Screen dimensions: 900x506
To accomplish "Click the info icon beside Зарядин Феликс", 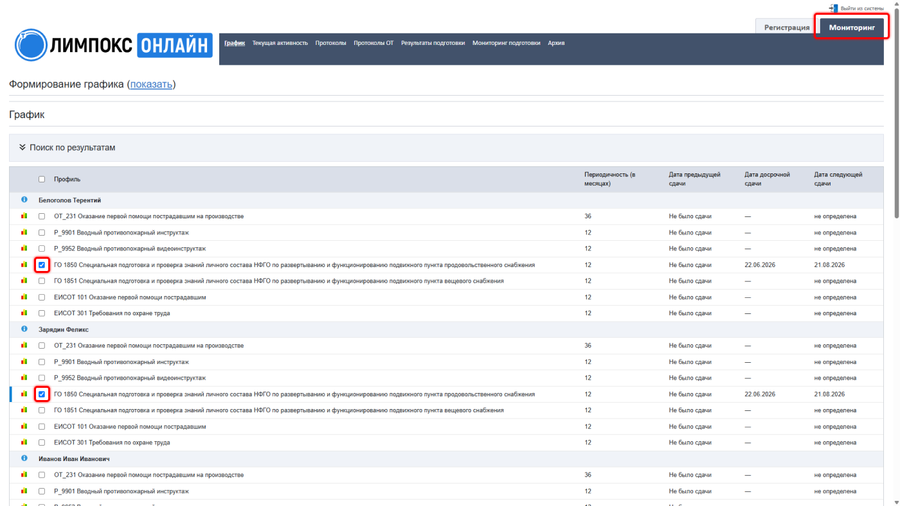I will pyautogui.click(x=24, y=329).
